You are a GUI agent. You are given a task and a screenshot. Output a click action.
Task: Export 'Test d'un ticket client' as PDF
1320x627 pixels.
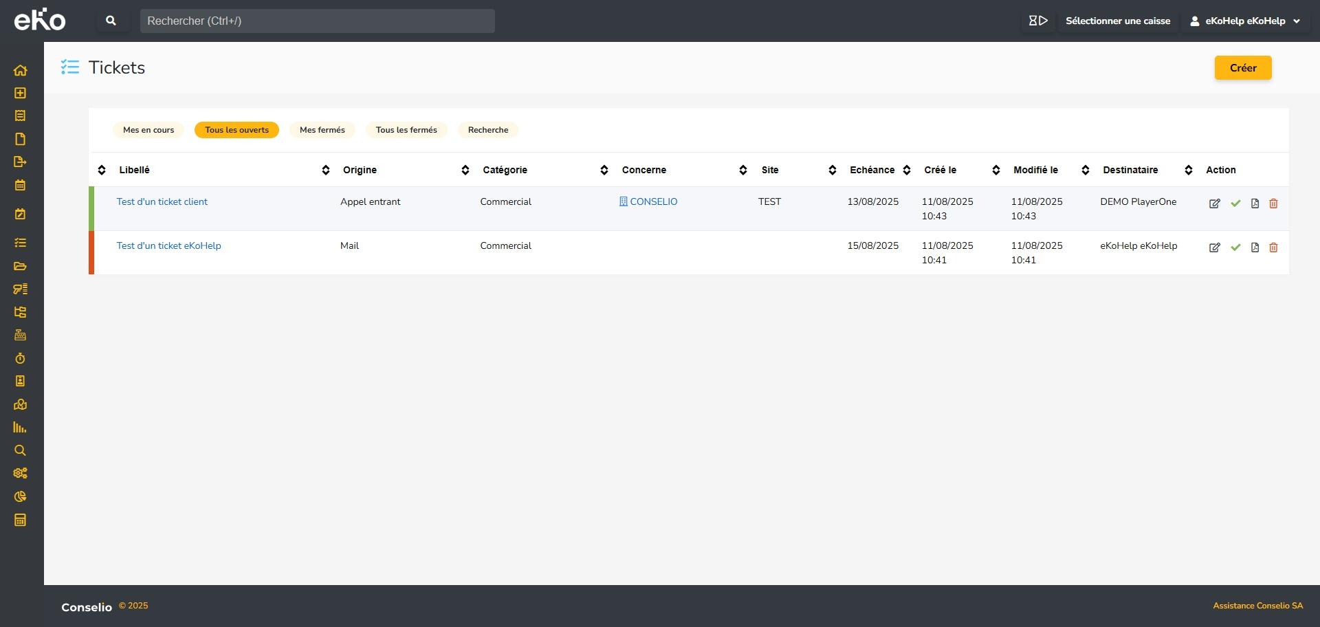click(1255, 203)
